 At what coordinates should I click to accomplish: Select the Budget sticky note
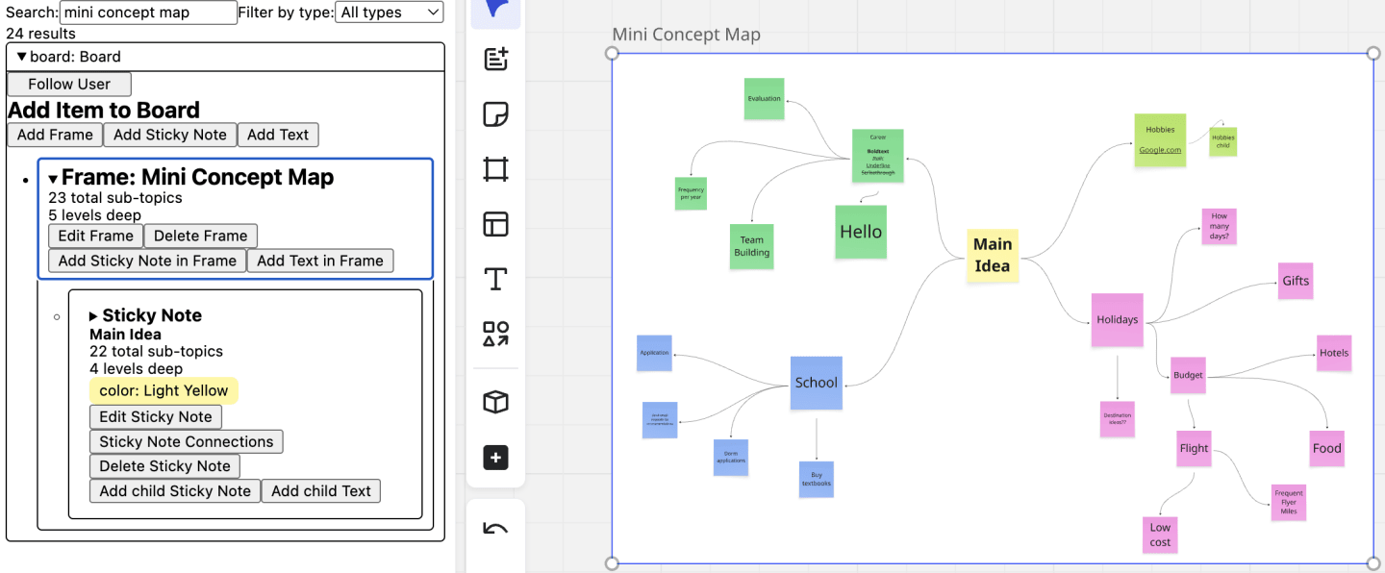pyautogui.click(x=1188, y=375)
